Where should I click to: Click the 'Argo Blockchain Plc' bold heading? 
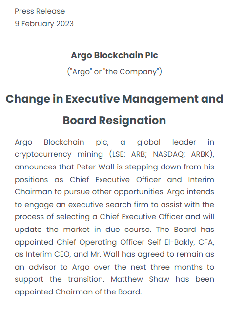[115, 56]
